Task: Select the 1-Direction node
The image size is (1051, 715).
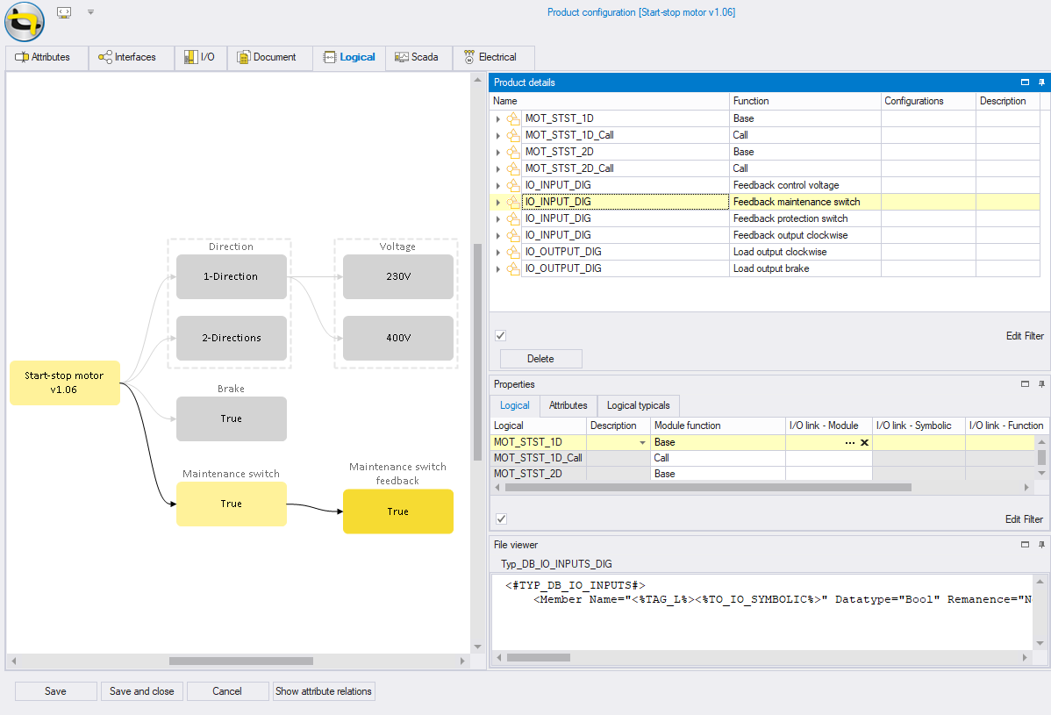Action: pos(232,276)
